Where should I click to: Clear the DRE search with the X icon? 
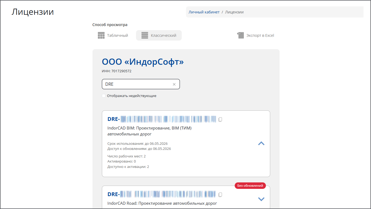[174, 84]
